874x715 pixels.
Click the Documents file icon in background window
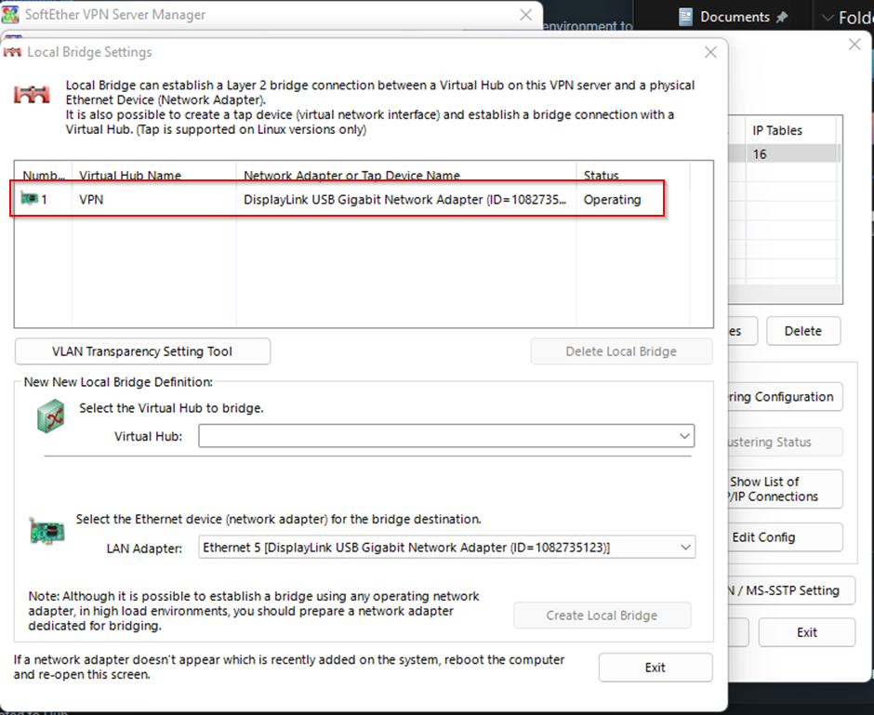click(685, 17)
